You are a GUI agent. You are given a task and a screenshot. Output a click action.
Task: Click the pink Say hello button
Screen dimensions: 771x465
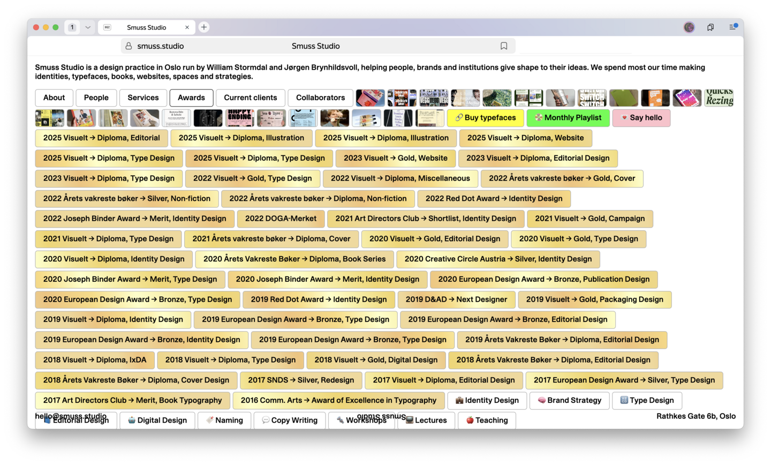641,118
